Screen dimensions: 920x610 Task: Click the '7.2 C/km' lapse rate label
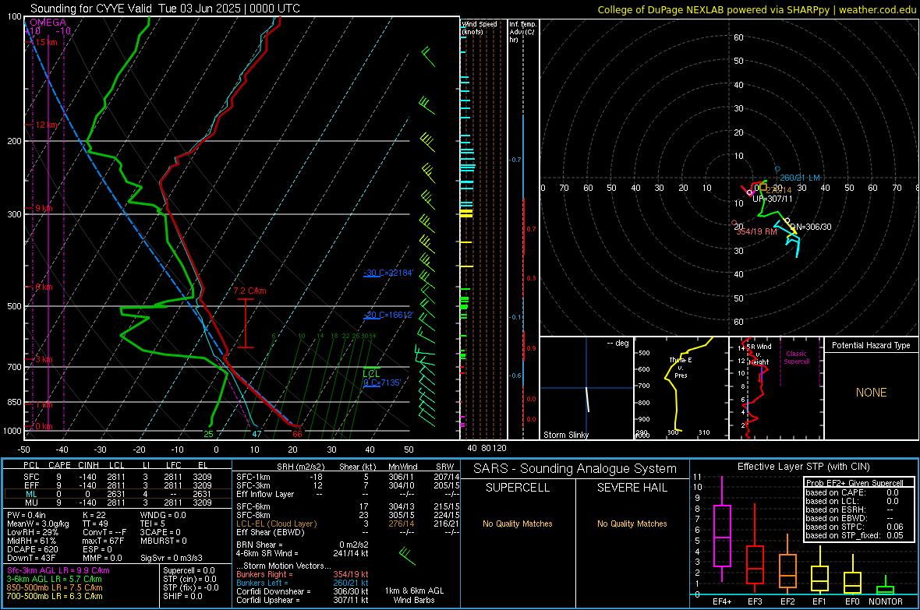[249, 291]
